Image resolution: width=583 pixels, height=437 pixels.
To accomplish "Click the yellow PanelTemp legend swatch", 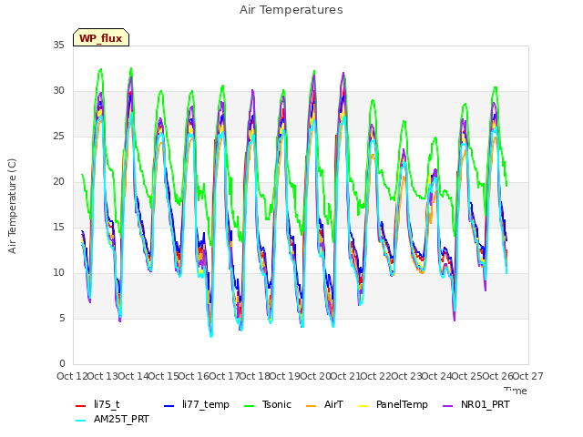I will (x=363, y=405).
